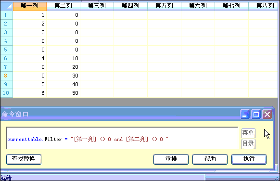Click the 执行 button
280x181 pixels.
point(249,159)
